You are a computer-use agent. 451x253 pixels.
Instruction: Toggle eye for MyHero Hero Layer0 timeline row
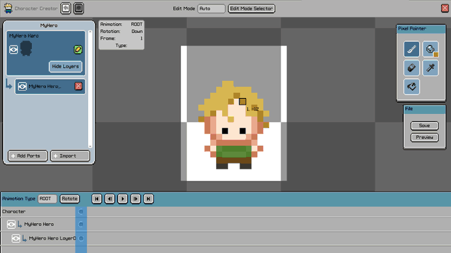(x=16, y=238)
